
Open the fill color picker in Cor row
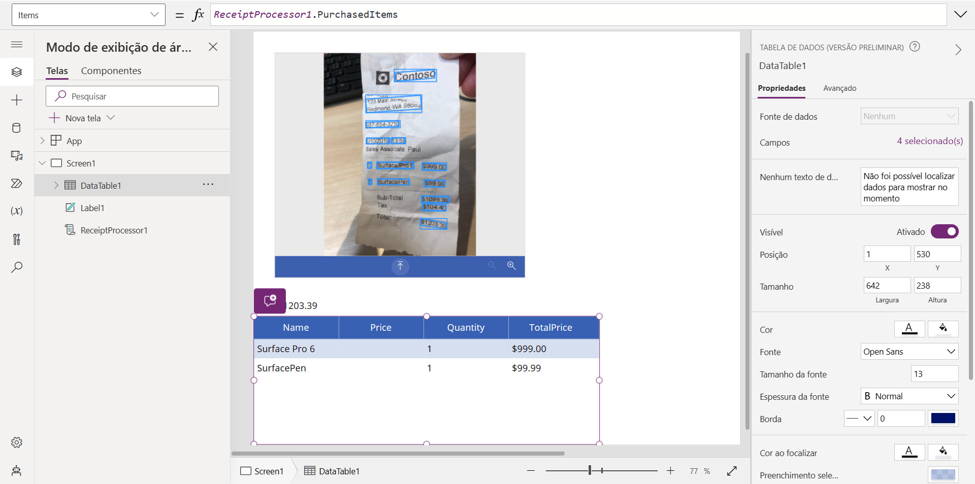tap(943, 329)
